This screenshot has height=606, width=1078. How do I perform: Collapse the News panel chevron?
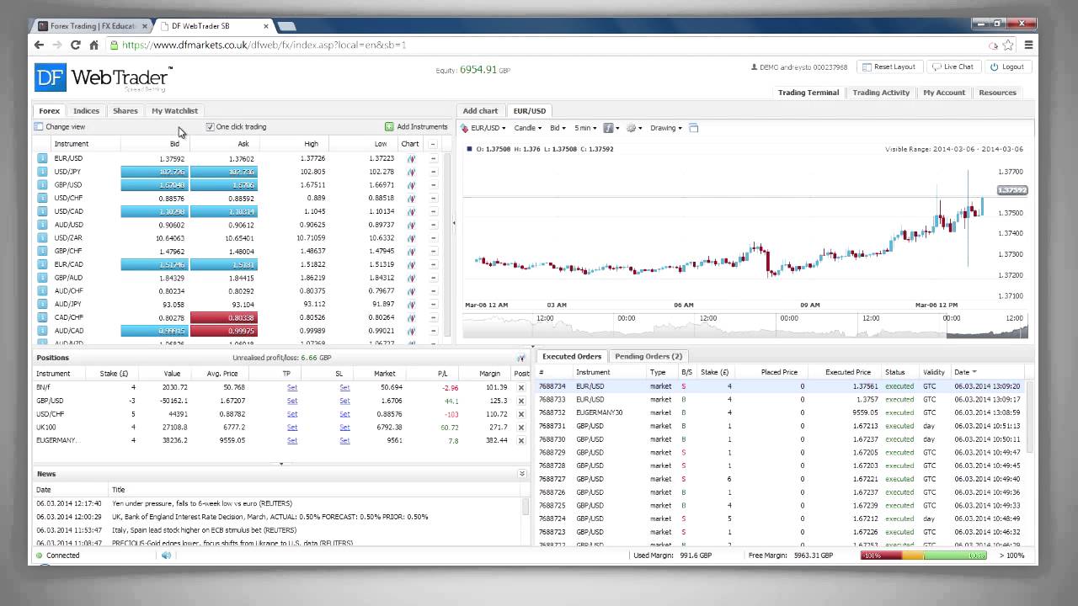[x=522, y=474]
